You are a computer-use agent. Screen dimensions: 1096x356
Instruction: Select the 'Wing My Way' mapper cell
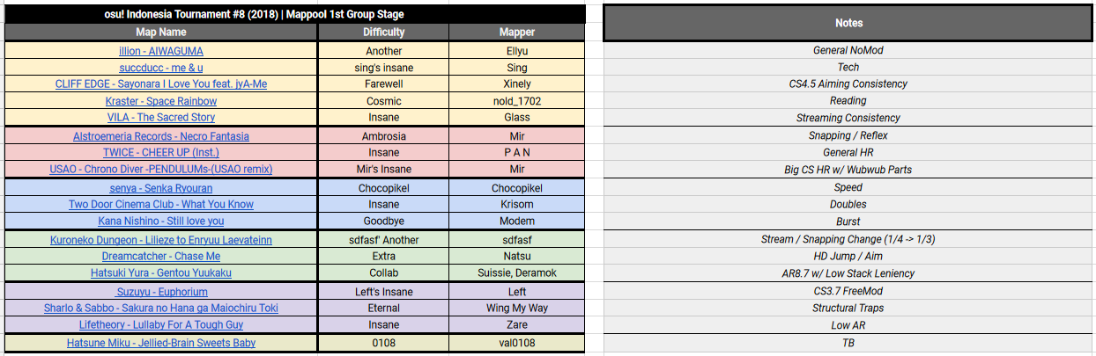pos(517,309)
